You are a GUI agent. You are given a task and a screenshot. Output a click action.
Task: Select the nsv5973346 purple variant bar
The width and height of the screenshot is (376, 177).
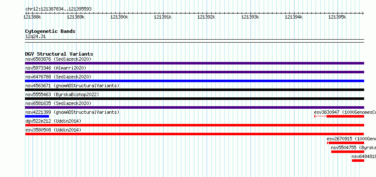pos(194,72)
